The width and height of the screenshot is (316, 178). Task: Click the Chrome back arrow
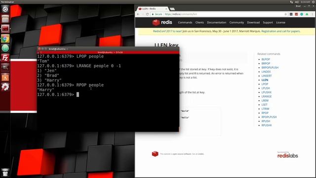138,14
